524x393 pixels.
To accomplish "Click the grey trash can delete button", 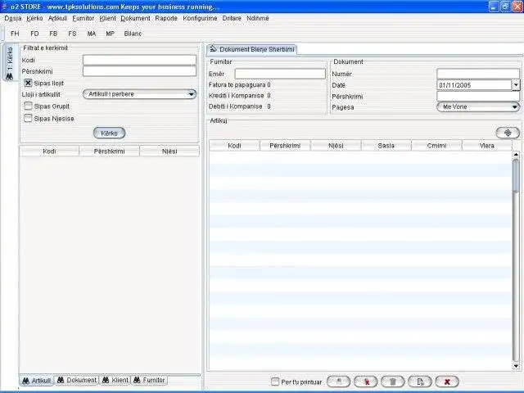I will [393, 382].
